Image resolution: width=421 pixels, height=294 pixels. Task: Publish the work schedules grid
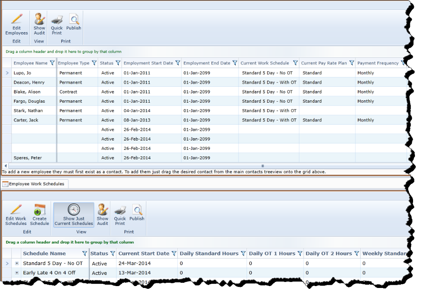coord(137,213)
